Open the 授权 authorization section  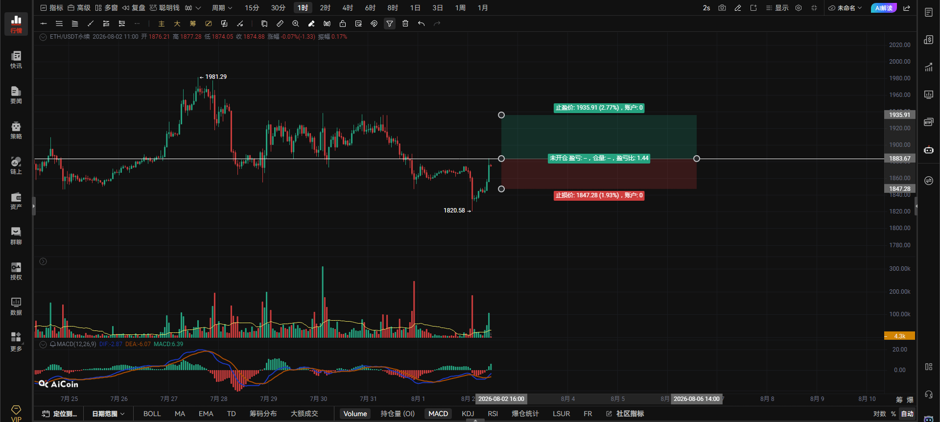coord(16,271)
